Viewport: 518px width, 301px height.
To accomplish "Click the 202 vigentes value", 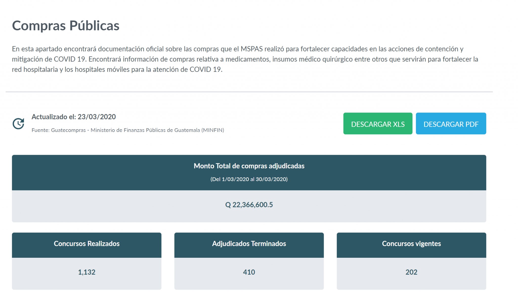I will (411, 272).
